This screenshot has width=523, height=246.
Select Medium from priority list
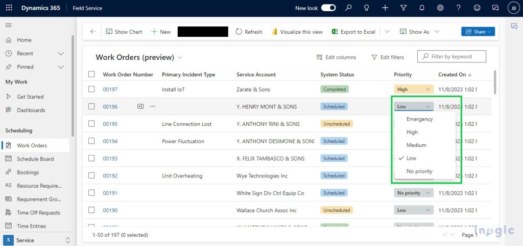[x=424, y=145]
